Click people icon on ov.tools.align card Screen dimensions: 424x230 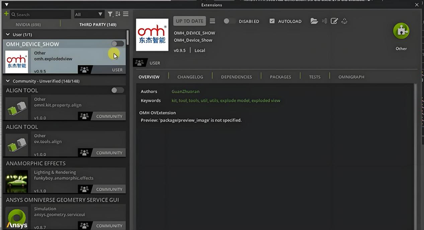click(x=84, y=153)
